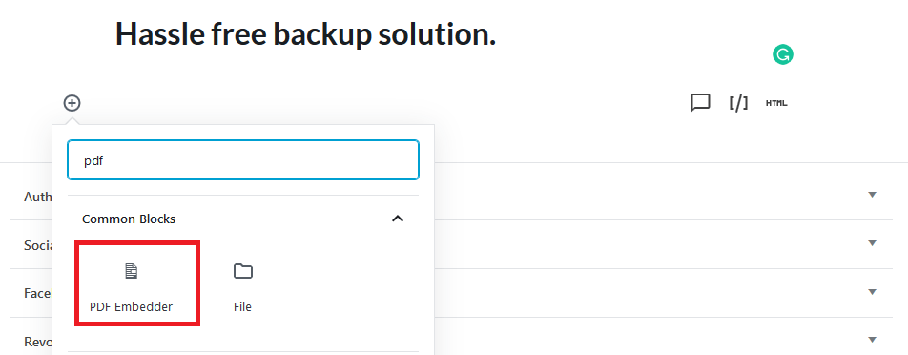This screenshot has width=908, height=355.
Task: Select the speech bubble block suggestion icon
Action: click(x=700, y=103)
